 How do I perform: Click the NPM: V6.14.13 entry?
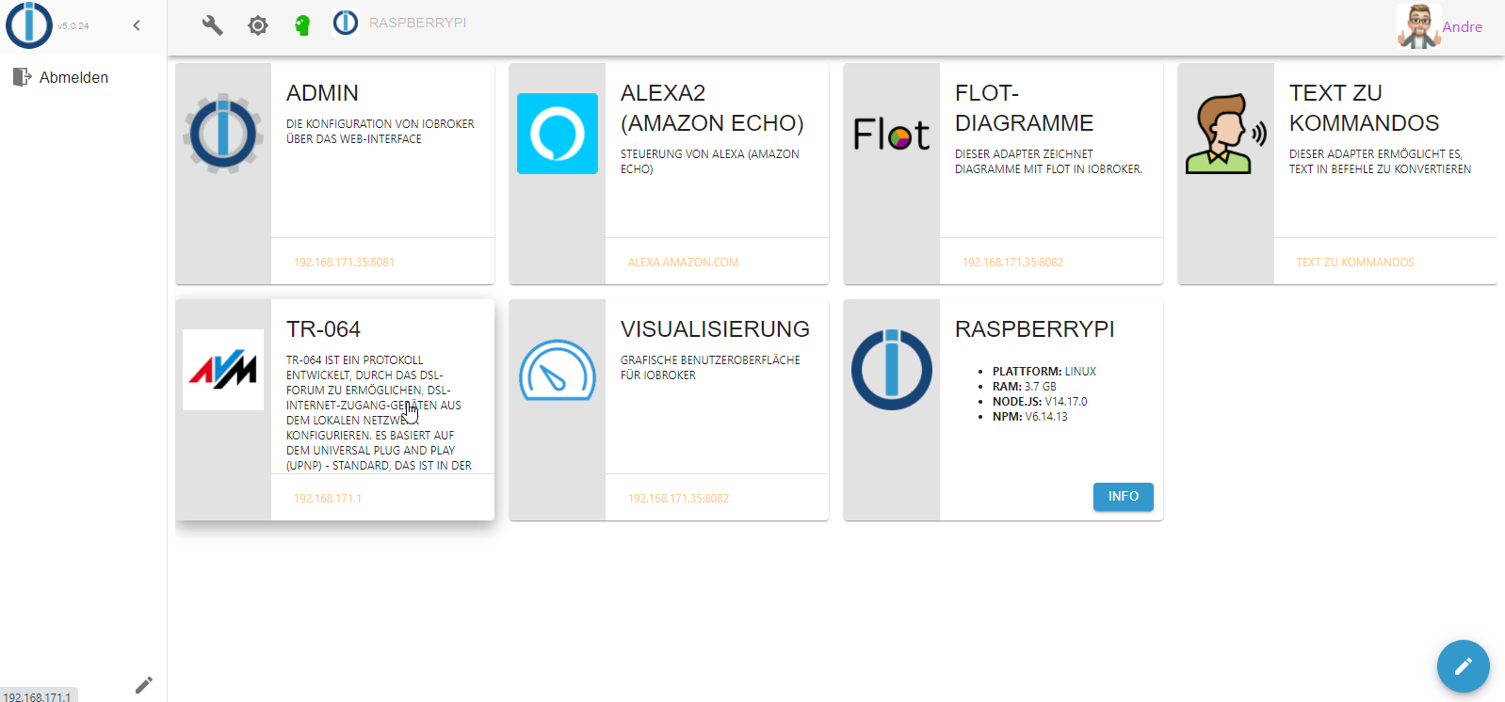[x=1030, y=417]
